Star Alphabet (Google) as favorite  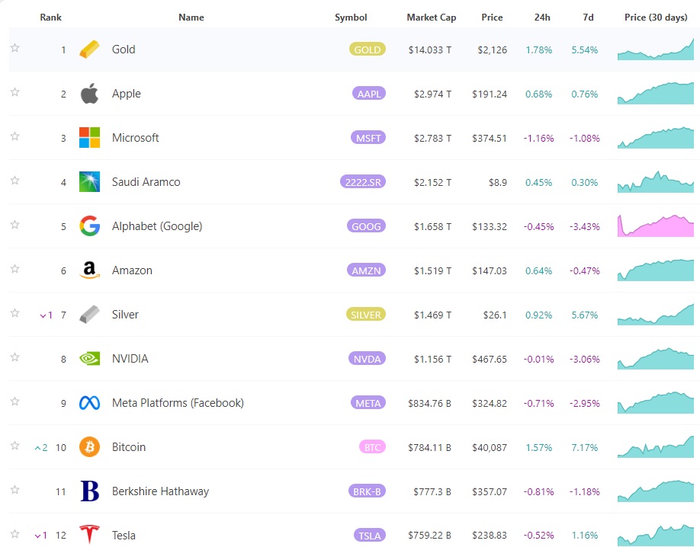(14, 225)
